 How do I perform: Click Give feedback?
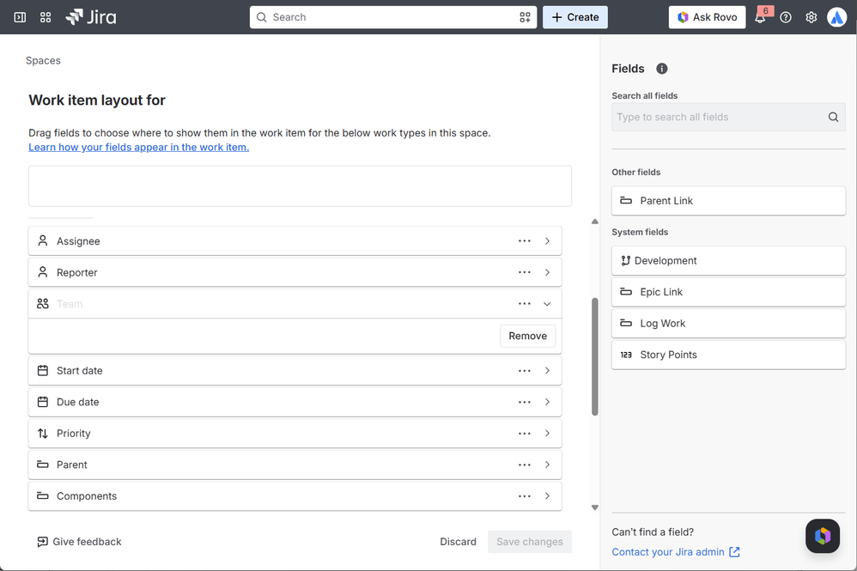pos(79,542)
